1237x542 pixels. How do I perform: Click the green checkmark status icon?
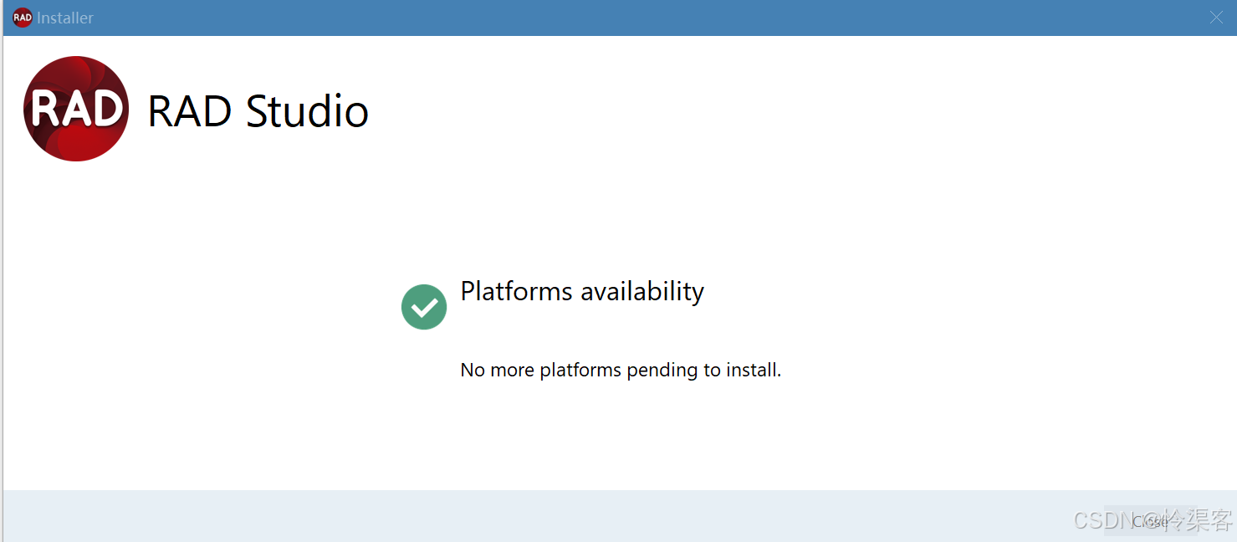[x=424, y=307]
